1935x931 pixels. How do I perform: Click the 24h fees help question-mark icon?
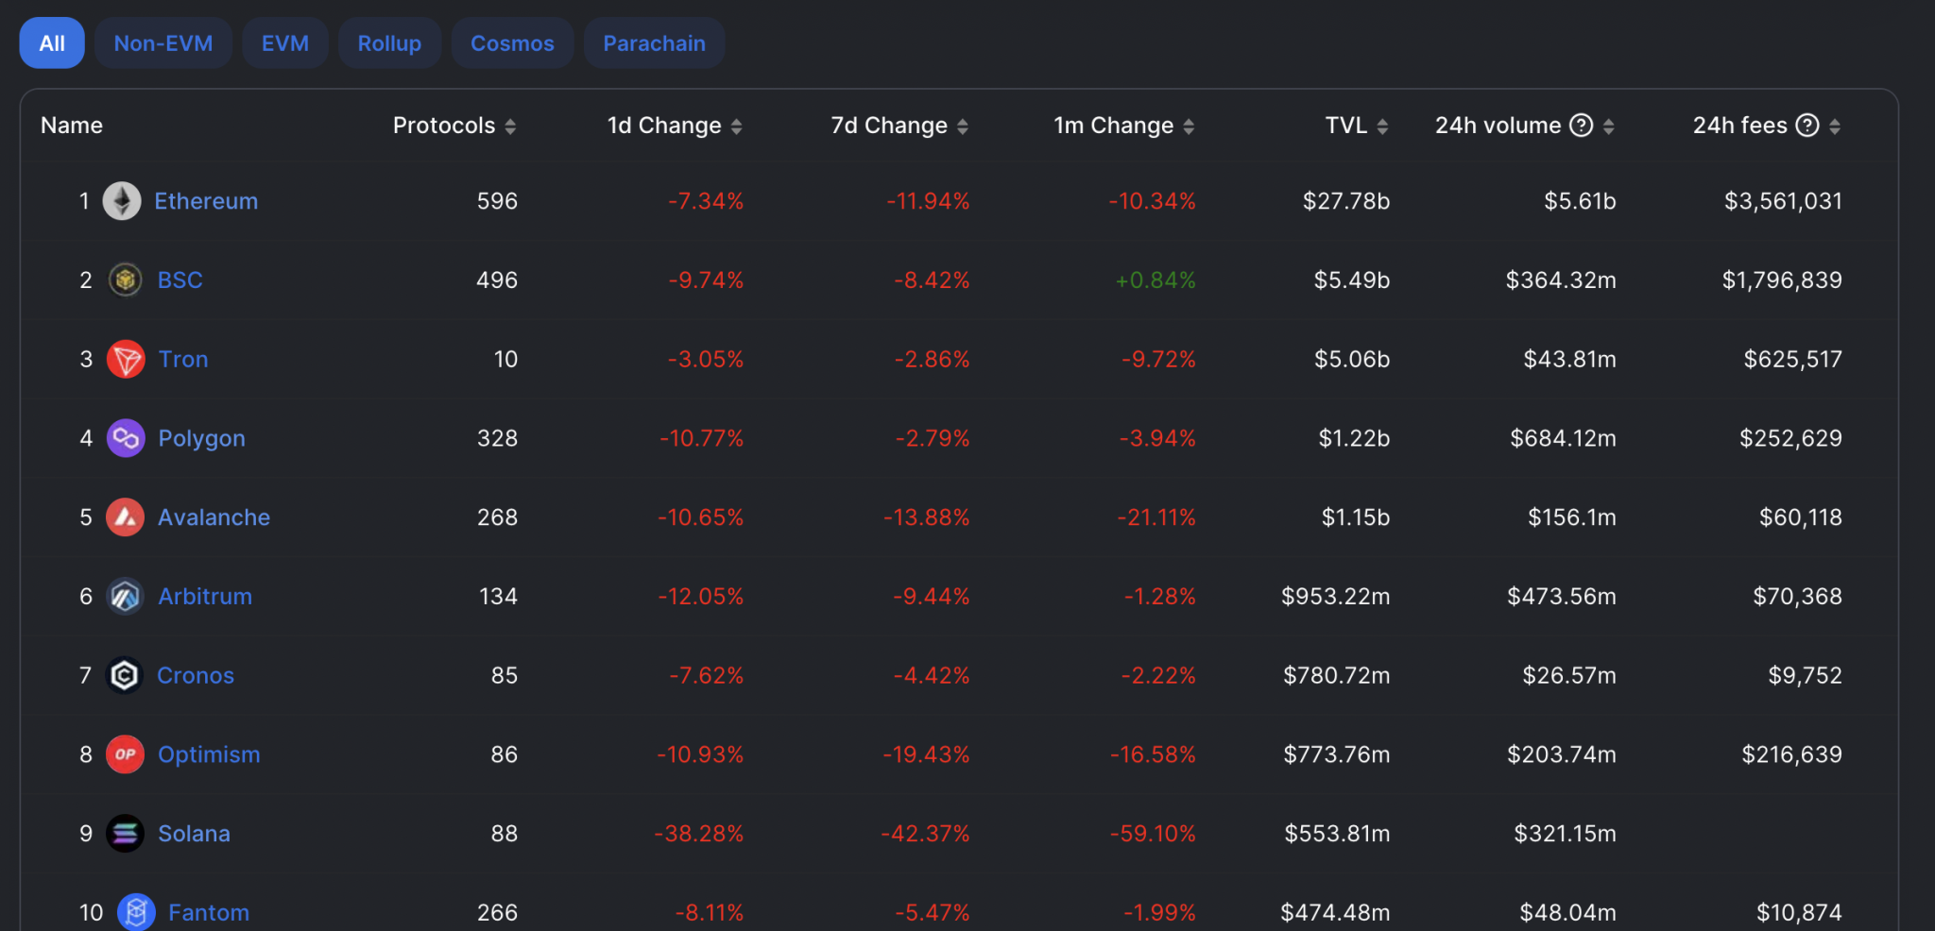click(x=1807, y=125)
